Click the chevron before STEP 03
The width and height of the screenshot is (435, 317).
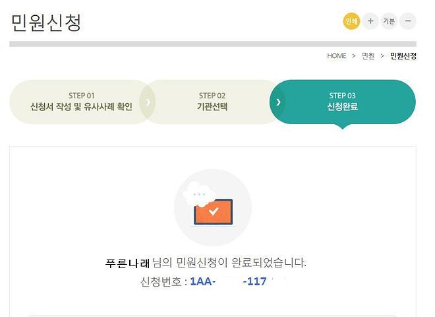point(278,102)
